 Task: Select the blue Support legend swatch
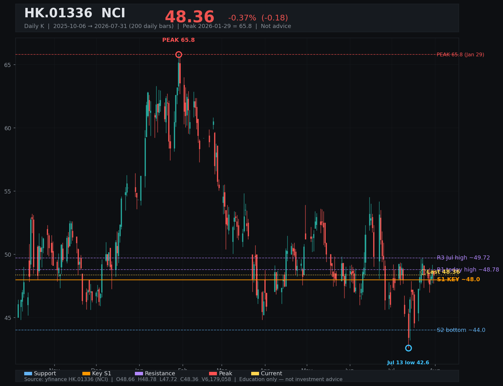28,373
